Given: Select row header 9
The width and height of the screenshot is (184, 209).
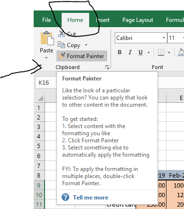Looking at the screenshot, I should (39, 185).
